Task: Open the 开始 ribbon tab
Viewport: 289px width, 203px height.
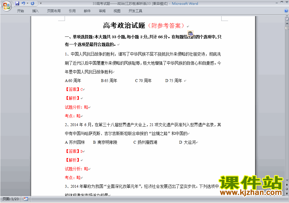Action: (x=20, y=11)
